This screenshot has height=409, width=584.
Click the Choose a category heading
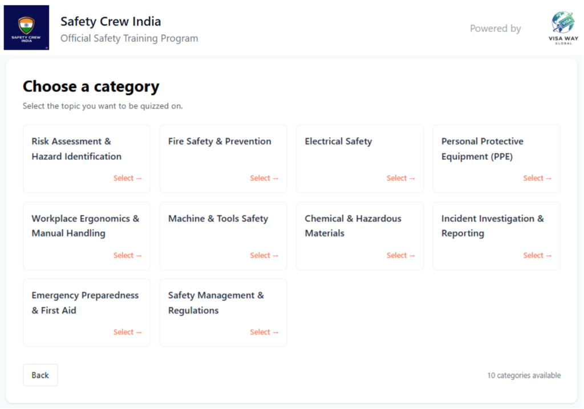click(91, 87)
